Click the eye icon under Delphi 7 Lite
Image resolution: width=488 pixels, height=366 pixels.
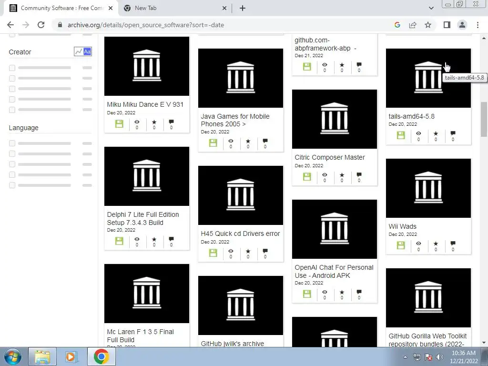[137, 239]
